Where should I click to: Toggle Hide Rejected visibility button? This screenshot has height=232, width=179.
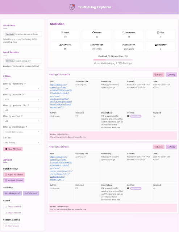coord(13,193)
